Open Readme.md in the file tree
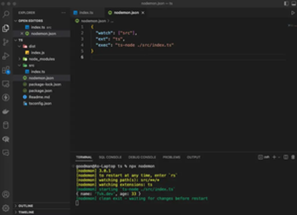This screenshot has height=215, width=297. click(42, 97)
